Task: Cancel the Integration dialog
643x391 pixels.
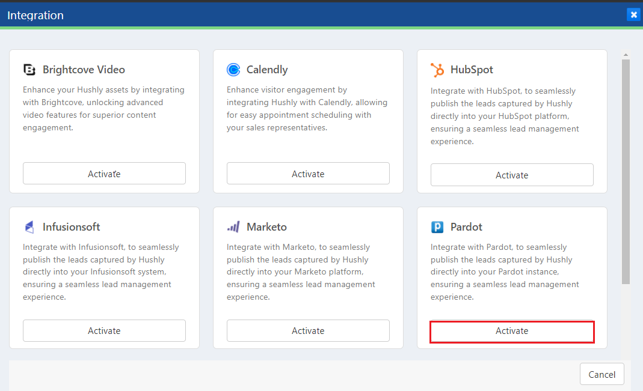Action: pos(601,374)
